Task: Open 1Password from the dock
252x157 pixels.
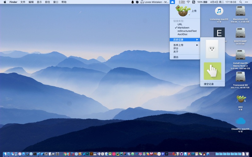Action: pyautogui.click(x=76, y=154)
